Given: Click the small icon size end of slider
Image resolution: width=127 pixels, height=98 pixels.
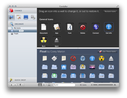Looking at the screenshot, I should click(x=92, y=85).
